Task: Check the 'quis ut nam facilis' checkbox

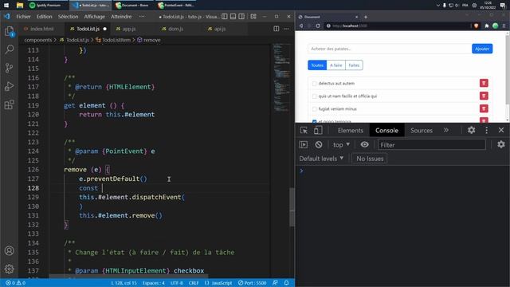Action: (314, 96)
